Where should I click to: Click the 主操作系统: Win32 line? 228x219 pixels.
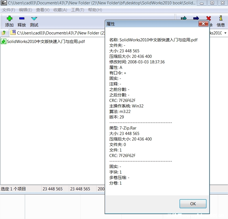coord(126,106)
